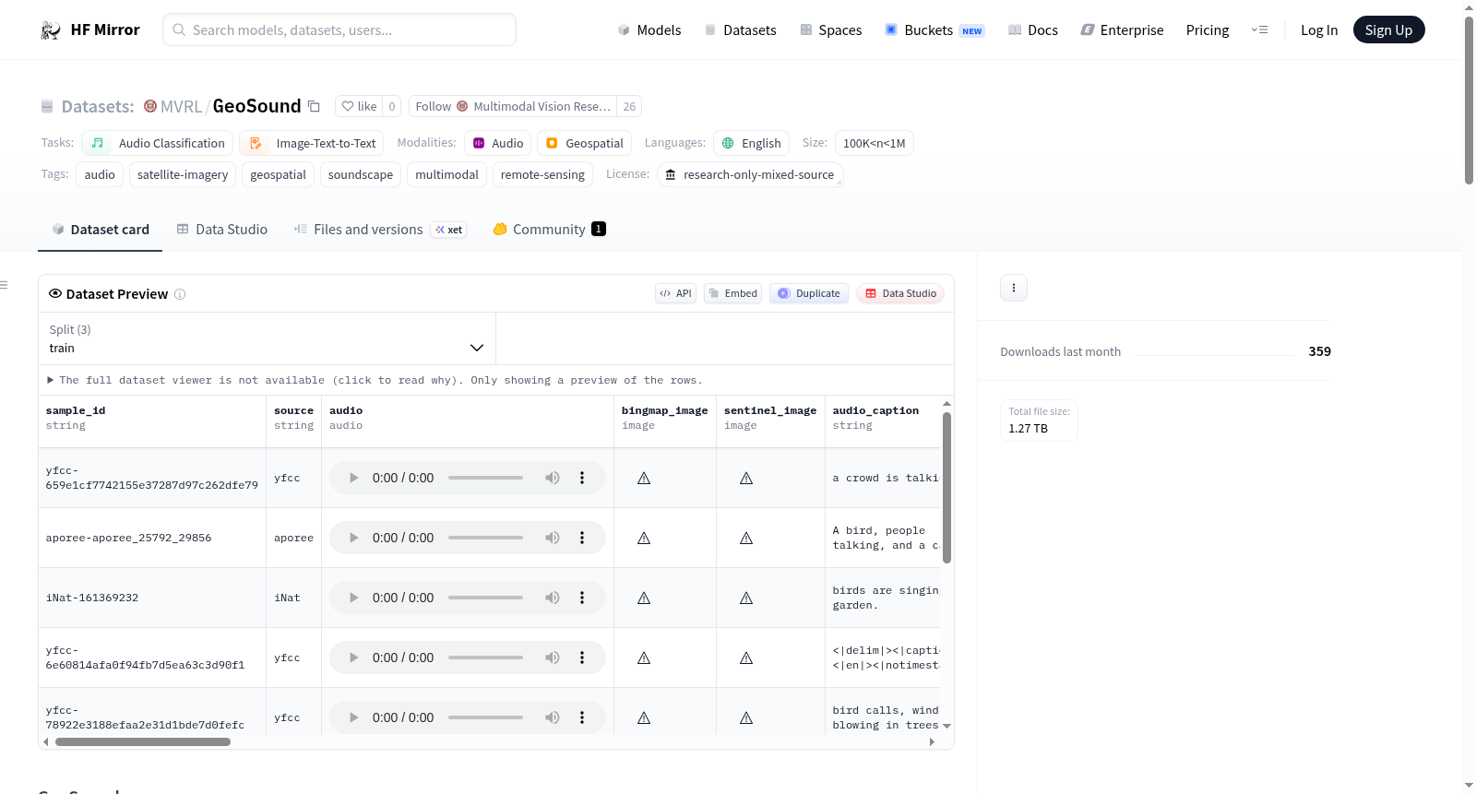The height and width of the screenshot is (794, 1476).
Task: Open audio options menu for yfcc-78922e3188efaa2e31d1bde7d0fefc row
Action: coord(582,717)
